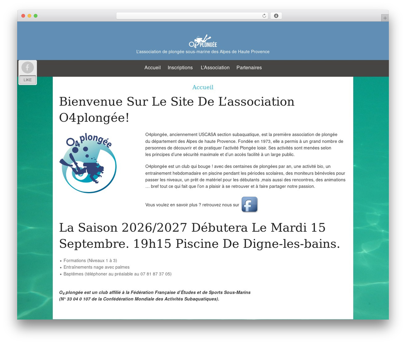Open the L'Association menu item
Image resolution: width=406 pixels, height=344 pixels.
pyautogui.click(x=215, y=68)
